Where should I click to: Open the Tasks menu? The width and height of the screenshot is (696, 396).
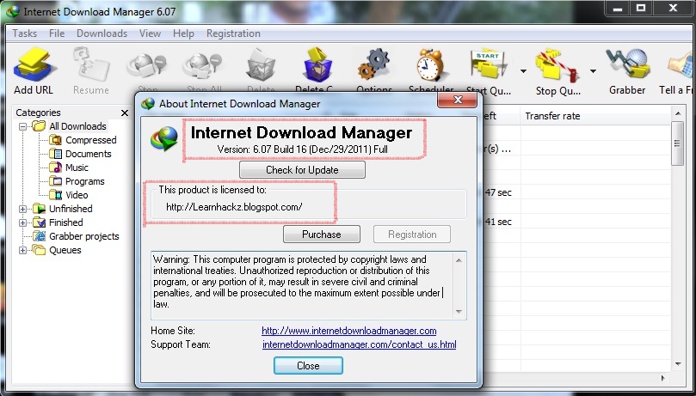coord(24,34)
